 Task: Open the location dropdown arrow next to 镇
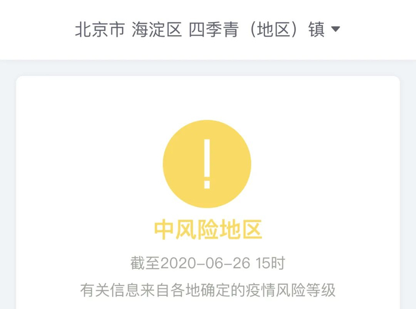click(336, 29)
